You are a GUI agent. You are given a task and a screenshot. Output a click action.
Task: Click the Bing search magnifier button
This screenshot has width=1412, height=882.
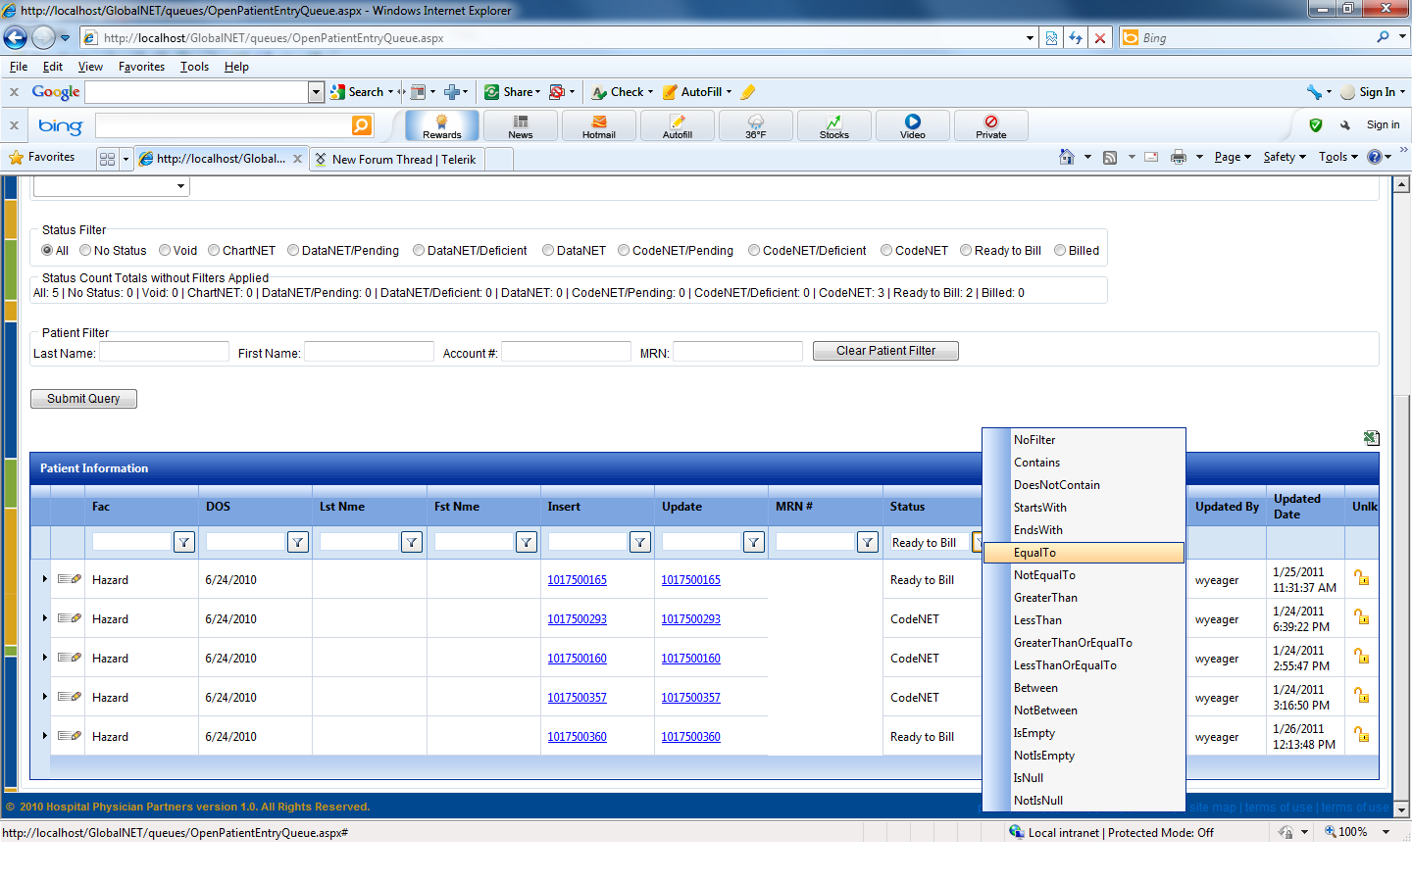[x=362, y=125]
